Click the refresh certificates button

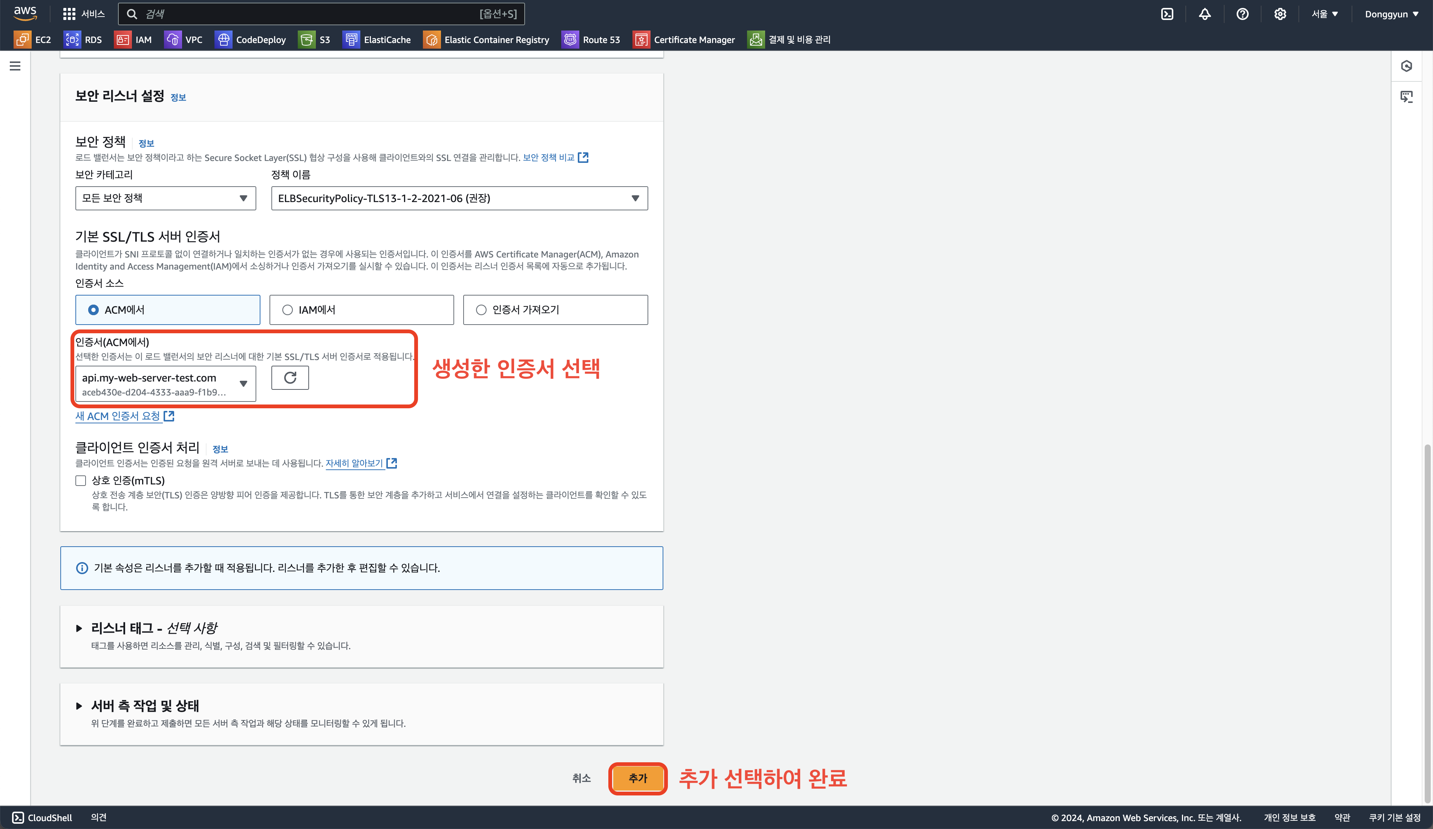290,378
